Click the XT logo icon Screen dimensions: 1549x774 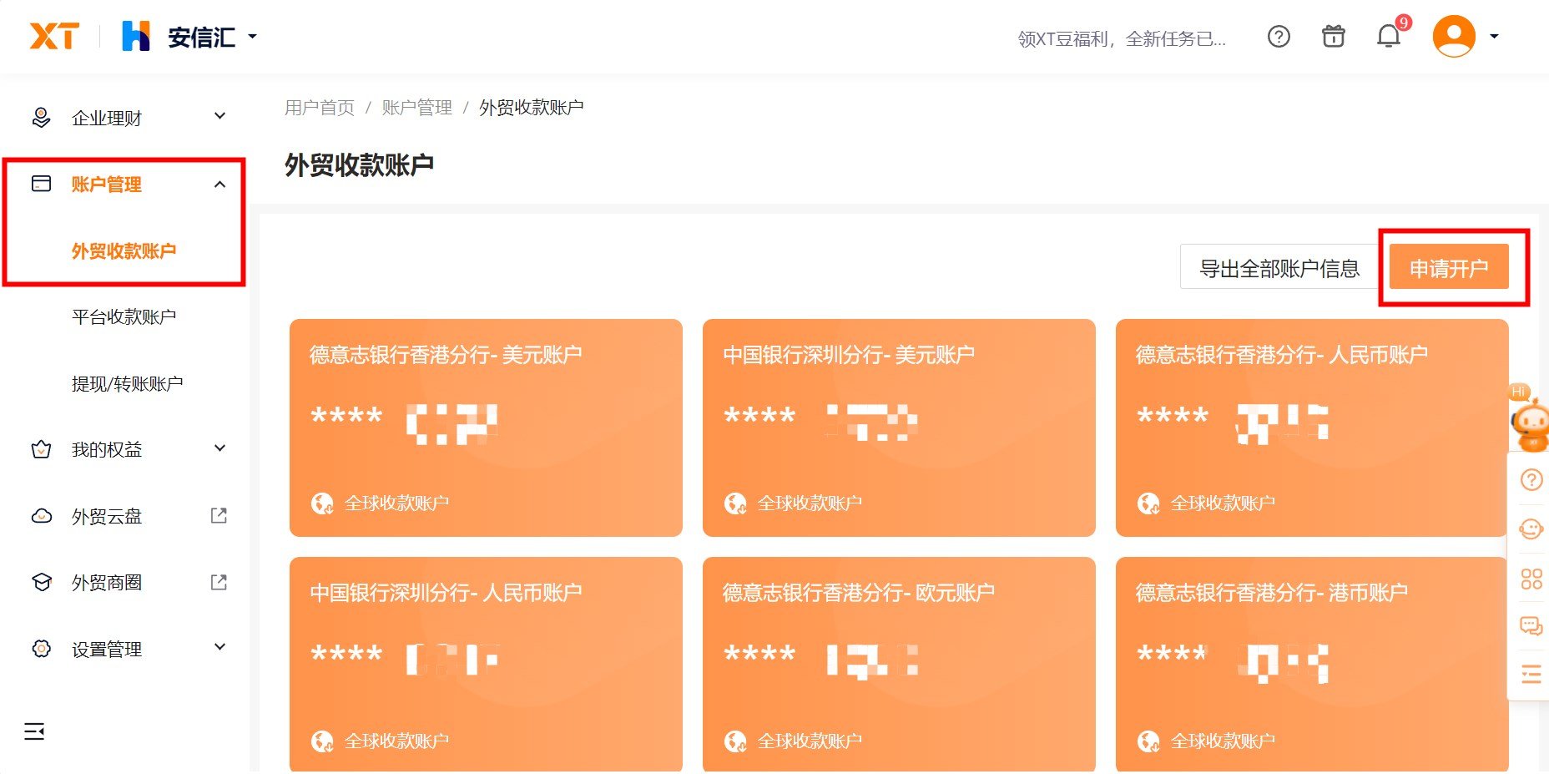[x=54, y=37]
